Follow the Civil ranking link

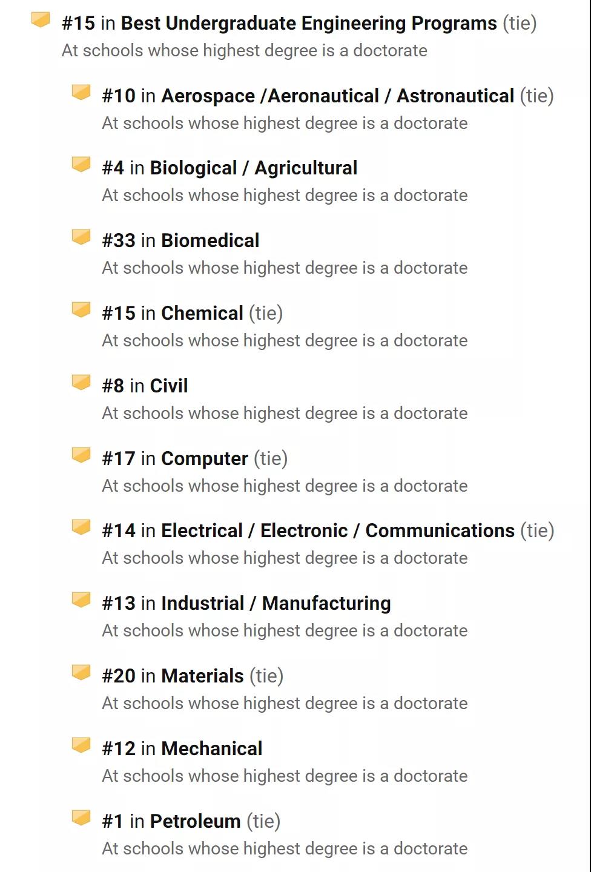point(169,386)
